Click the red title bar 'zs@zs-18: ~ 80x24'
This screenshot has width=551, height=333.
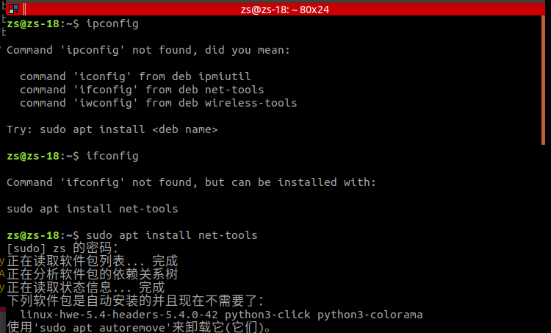click(x=284, y=10)
